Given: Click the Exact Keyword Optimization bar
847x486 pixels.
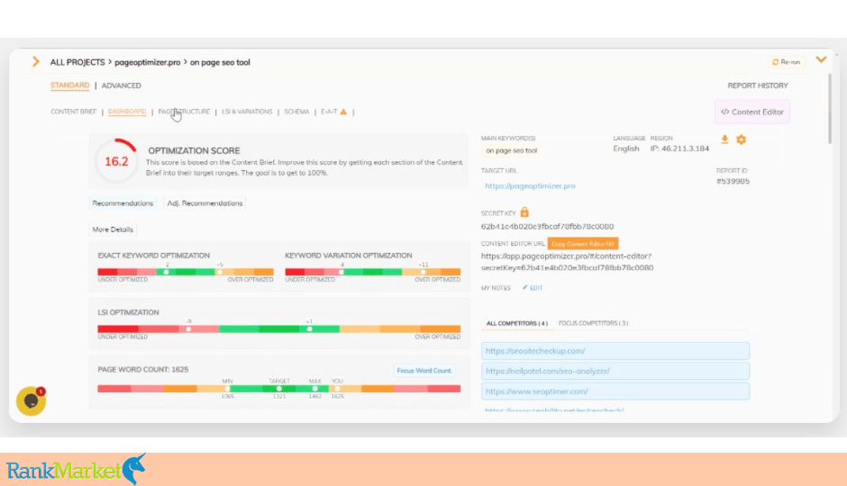Looking at the screenshot, I should [186, 272].
